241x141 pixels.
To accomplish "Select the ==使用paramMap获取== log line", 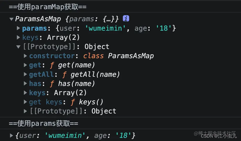I will [48, 7].
